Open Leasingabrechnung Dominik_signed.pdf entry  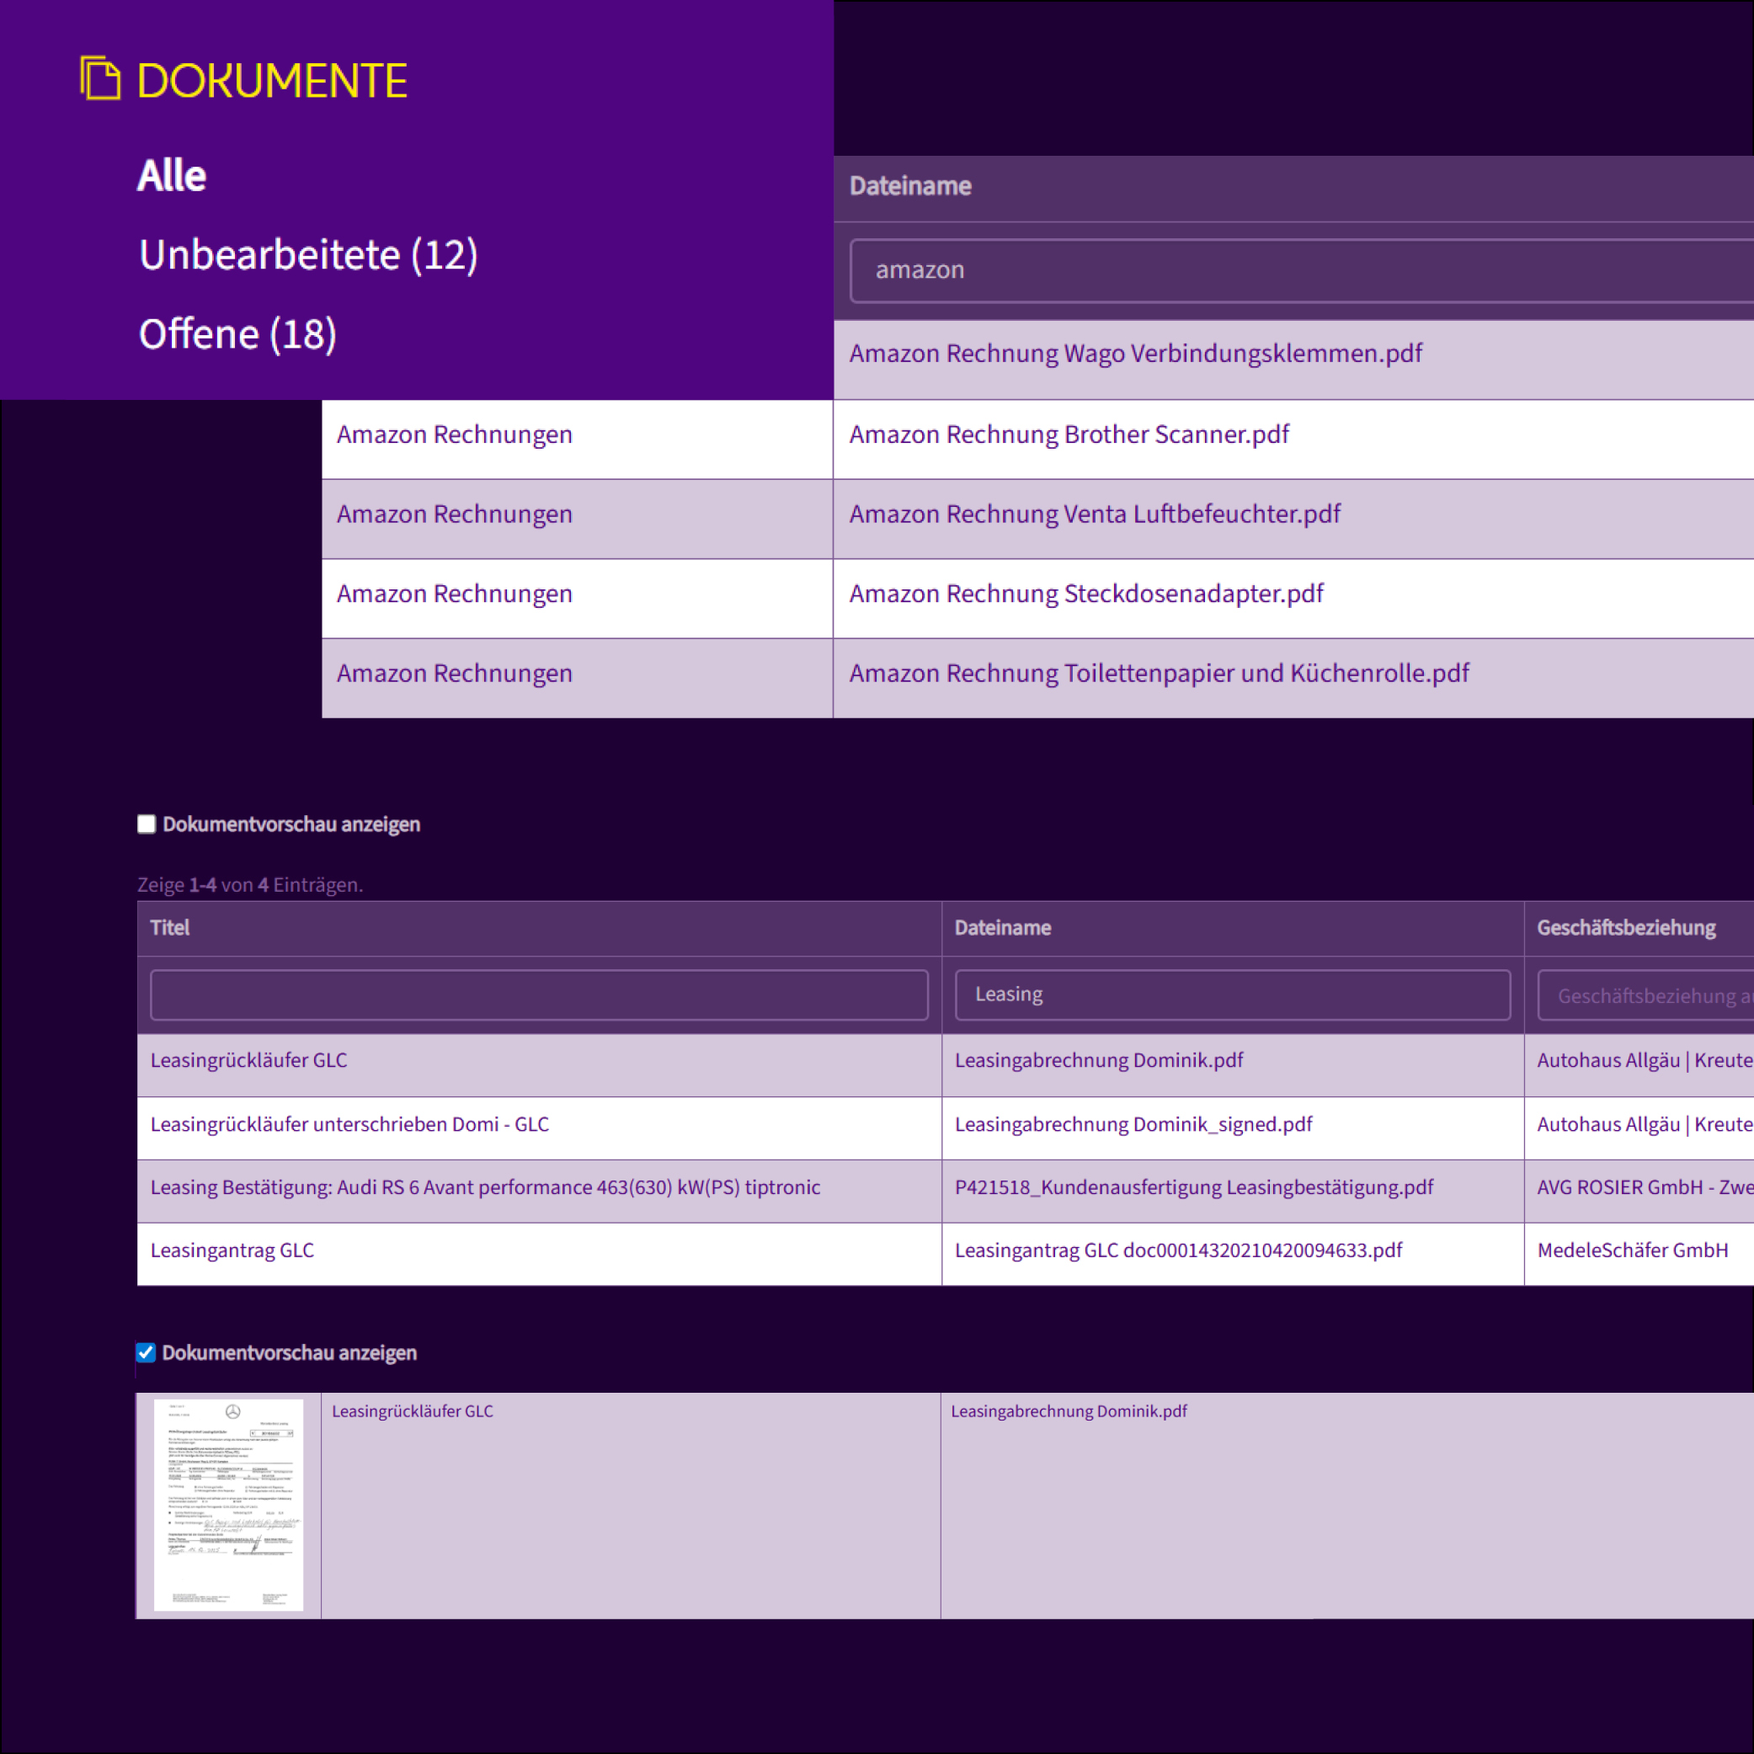[x=1133, y=1125]
